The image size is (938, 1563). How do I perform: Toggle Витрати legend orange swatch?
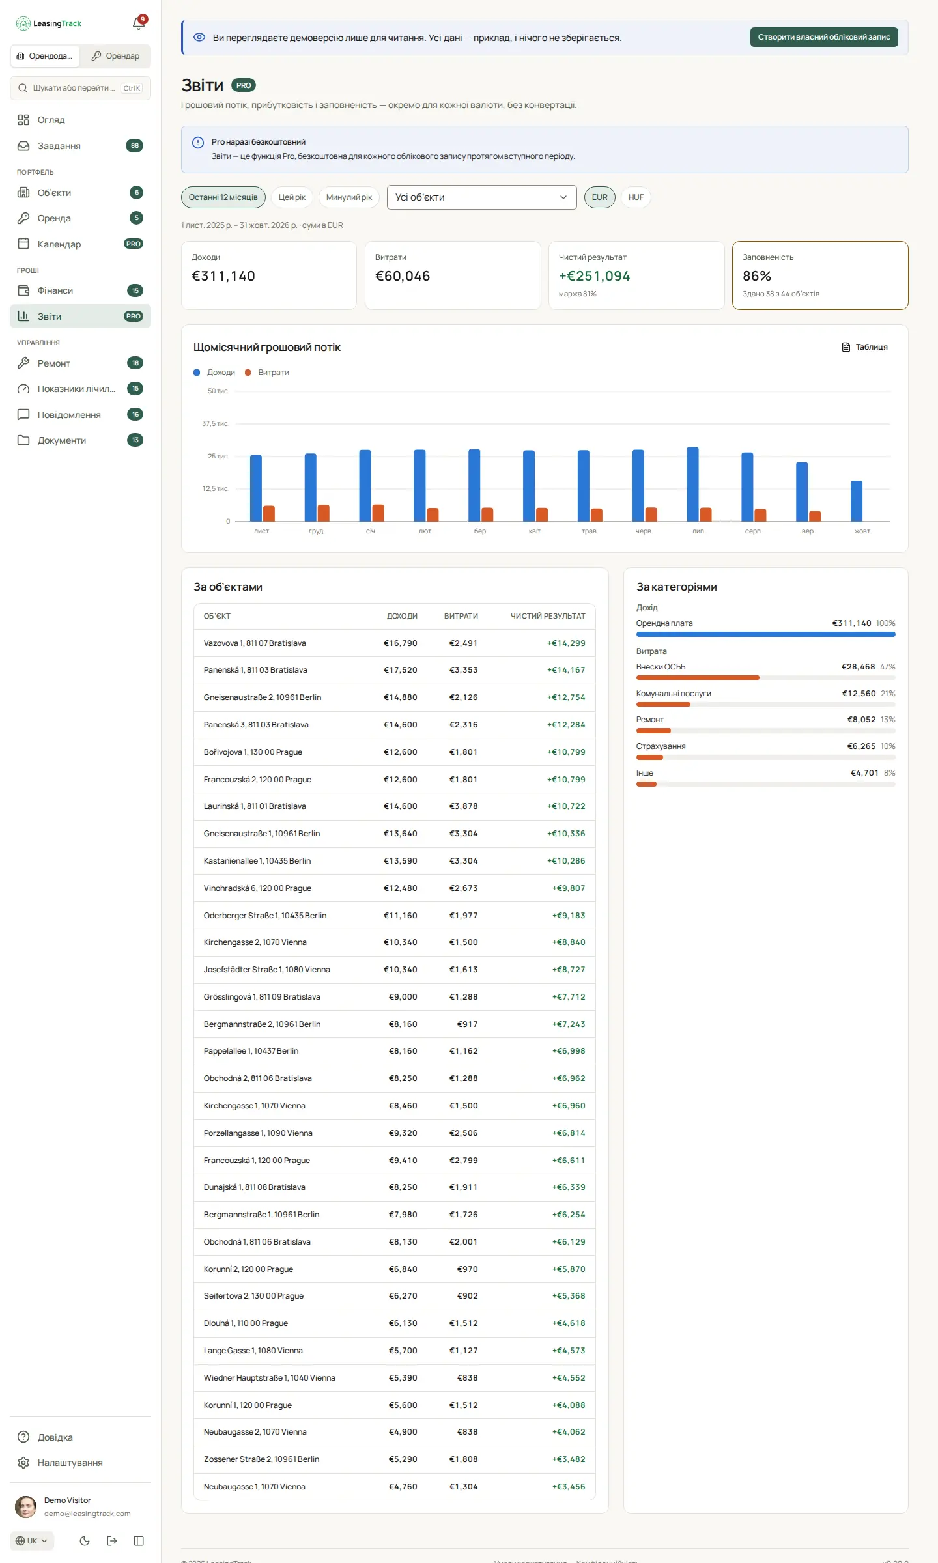[x=248, y=373]
